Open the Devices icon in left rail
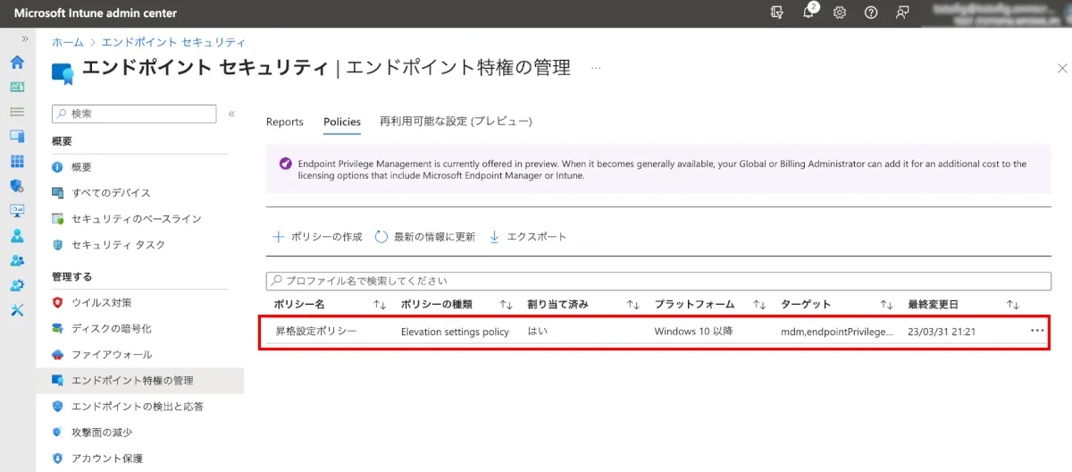Image resolution: width=1072 pixels, height=472 pixels. [x=17, y=137]
